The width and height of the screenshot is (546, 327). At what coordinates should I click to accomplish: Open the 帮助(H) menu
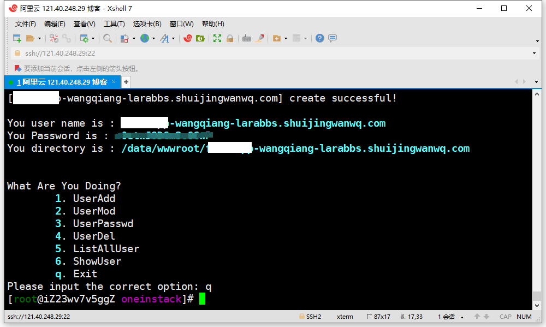point(213,23)
